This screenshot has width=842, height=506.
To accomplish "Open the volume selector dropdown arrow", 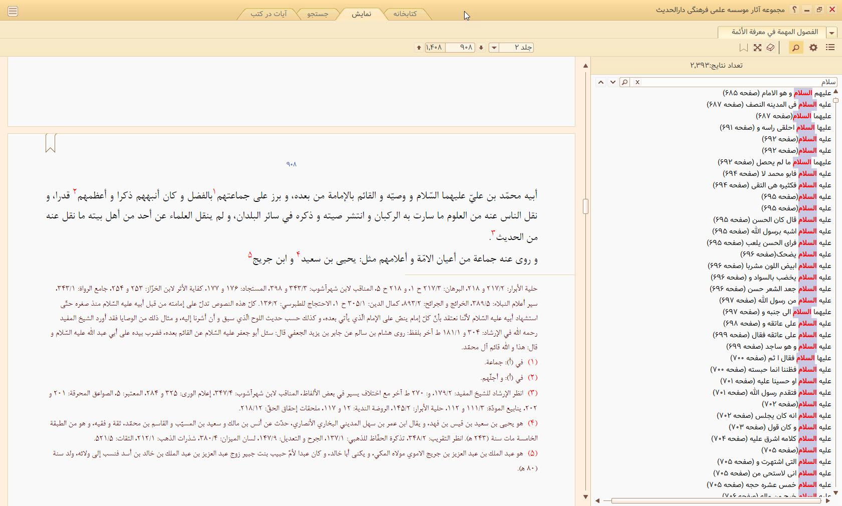I will (494, 48).
